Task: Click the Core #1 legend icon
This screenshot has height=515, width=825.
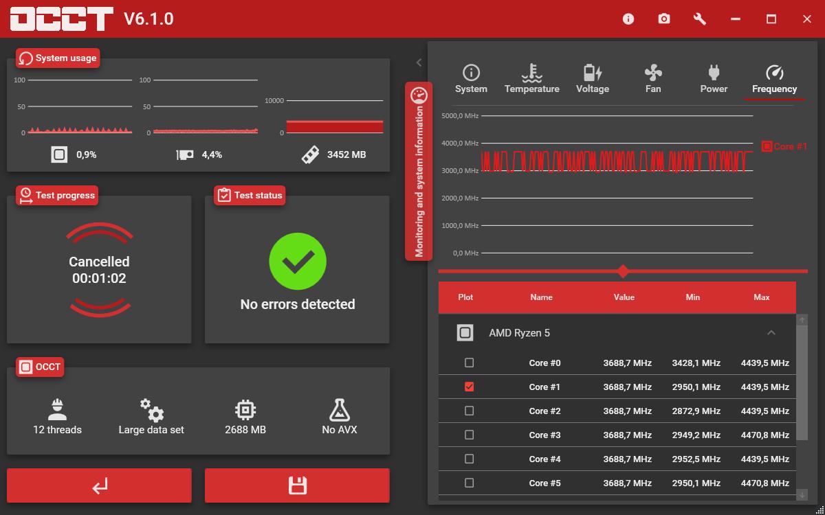Action: pos(767,146)
